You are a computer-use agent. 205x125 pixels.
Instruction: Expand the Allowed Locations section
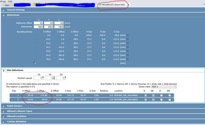click(x=3, y=117)
